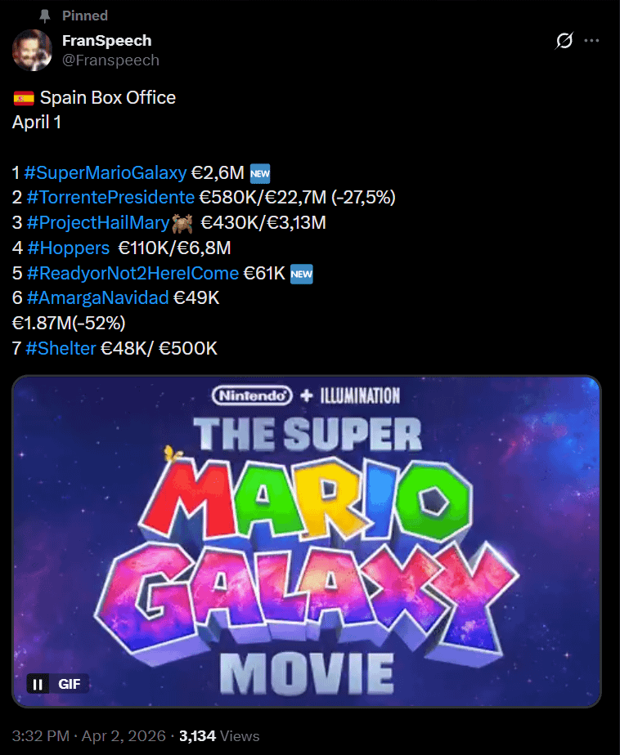The image size is (620, 755).
Task: Open the #ProjectHailMary hashtag
Action: [x=98, y=222]
